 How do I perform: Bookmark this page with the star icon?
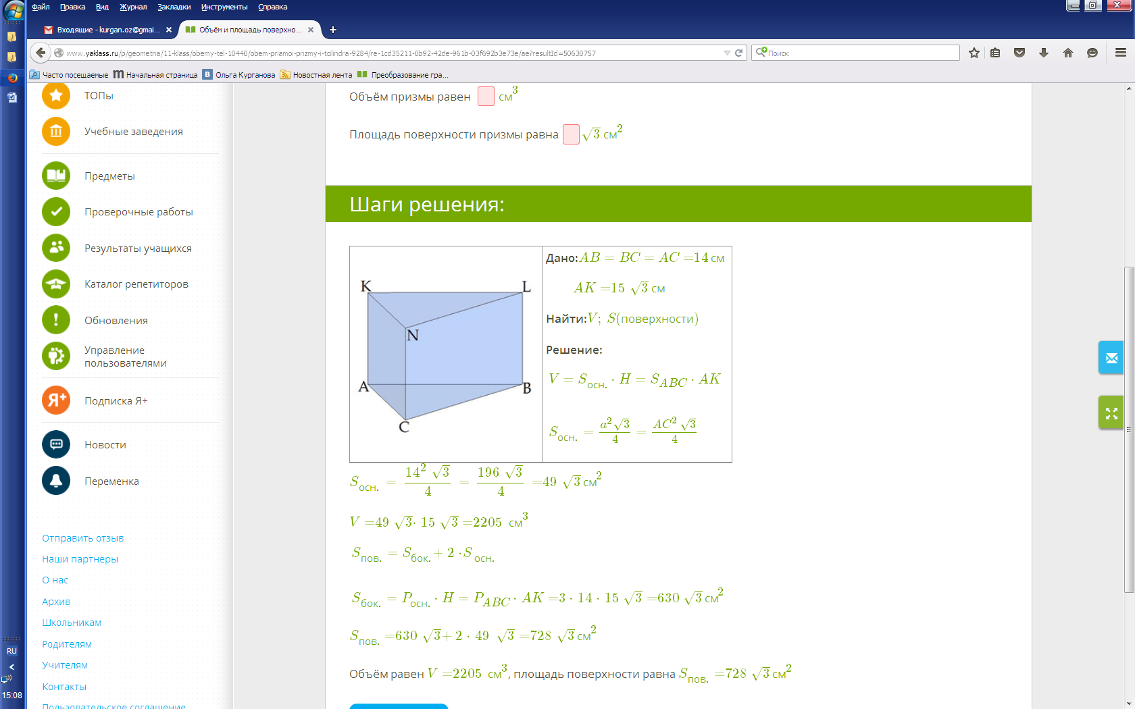pyautogui.click(x=974, y=53)
